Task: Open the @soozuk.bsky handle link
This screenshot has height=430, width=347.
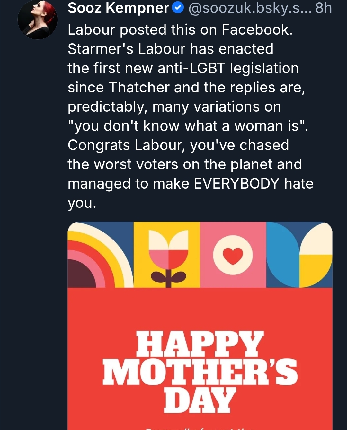Action: point(250,8)
